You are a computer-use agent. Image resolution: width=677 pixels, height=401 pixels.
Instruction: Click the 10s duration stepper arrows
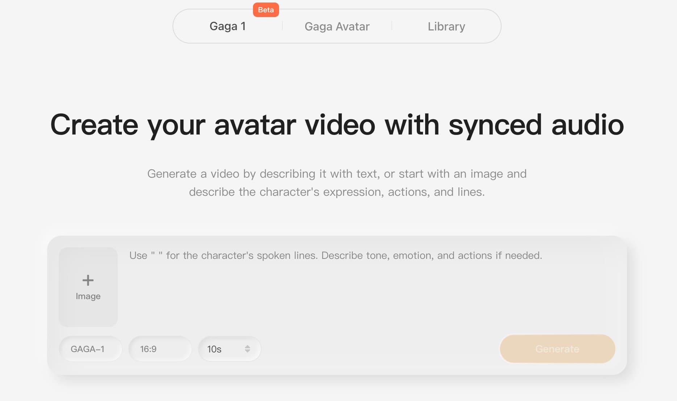[x=248, y=349]
